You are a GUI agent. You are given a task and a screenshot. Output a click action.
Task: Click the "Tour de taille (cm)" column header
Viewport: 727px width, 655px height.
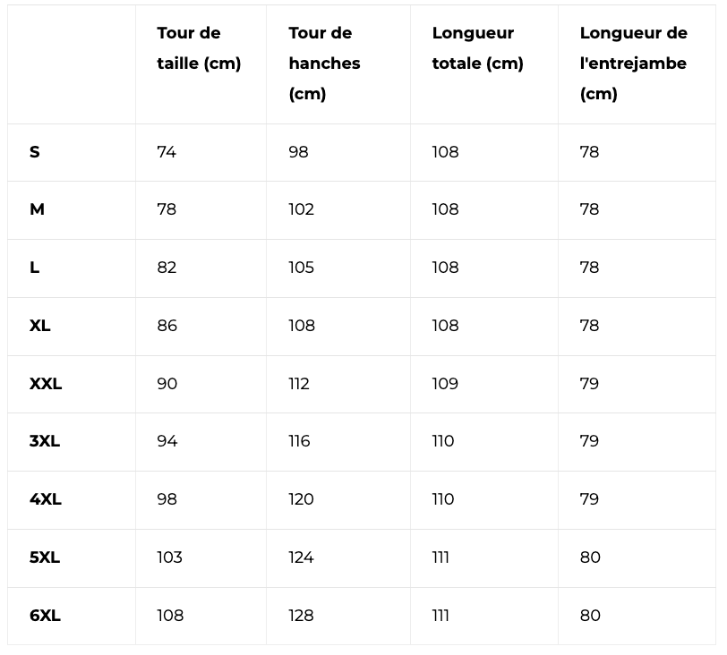[x=199, y=48]
